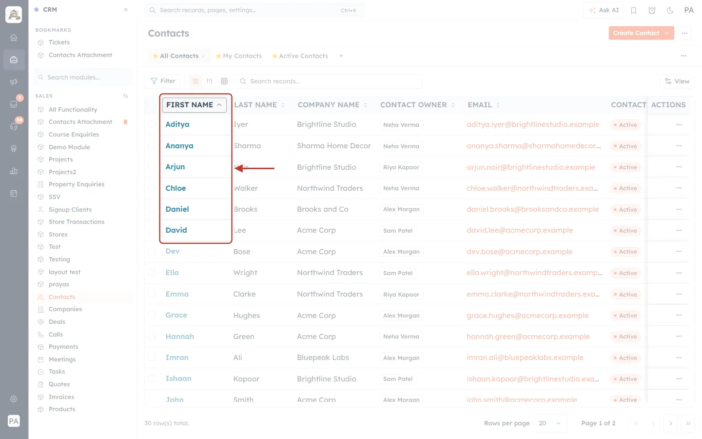The image size is (702, 439).
Task: Open rows per page dropdown
Action: [x=550, y=423]
